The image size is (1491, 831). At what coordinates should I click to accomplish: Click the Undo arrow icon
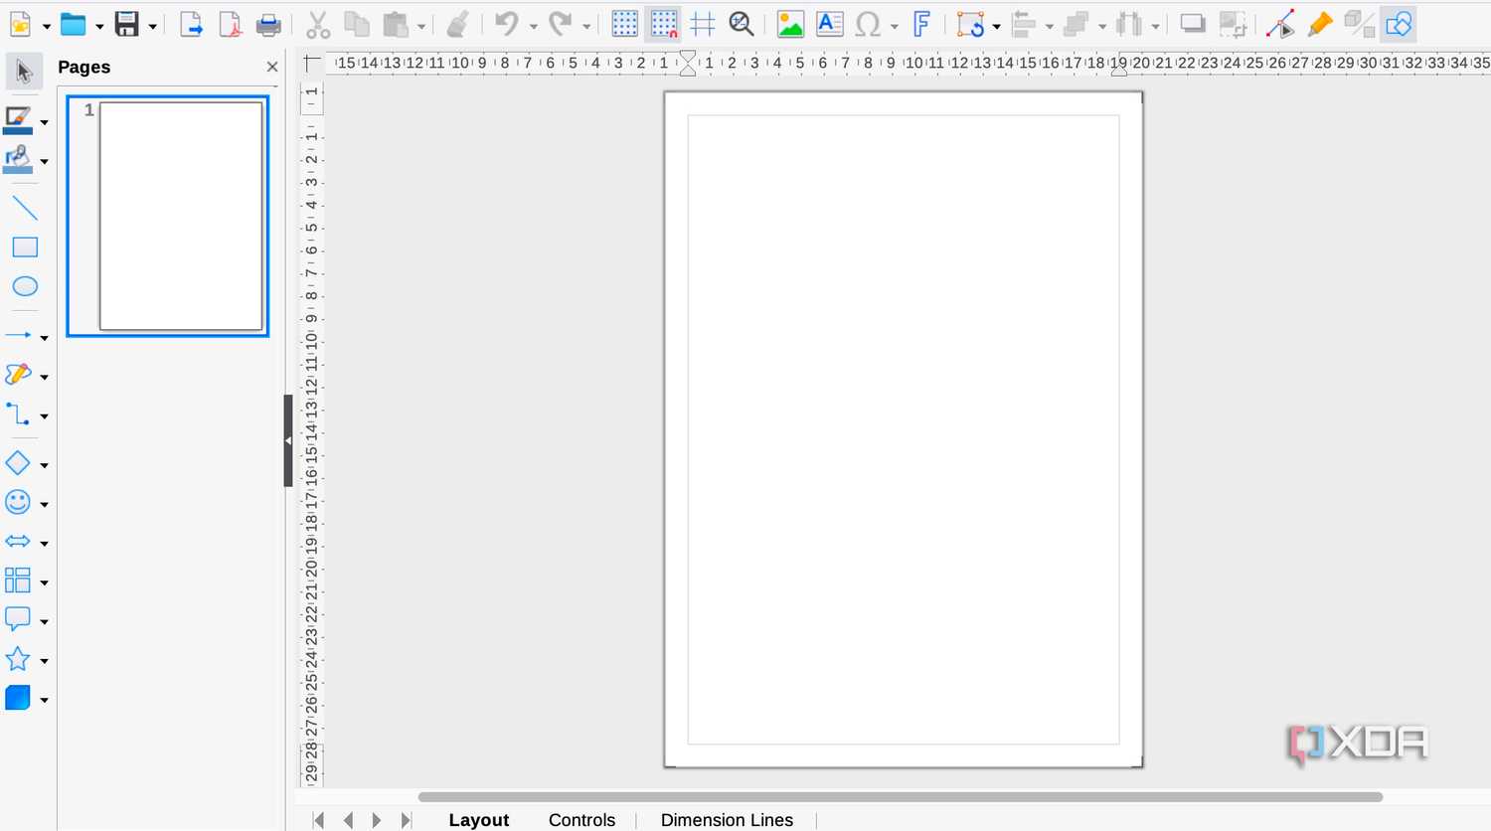[x=507, y=25]
